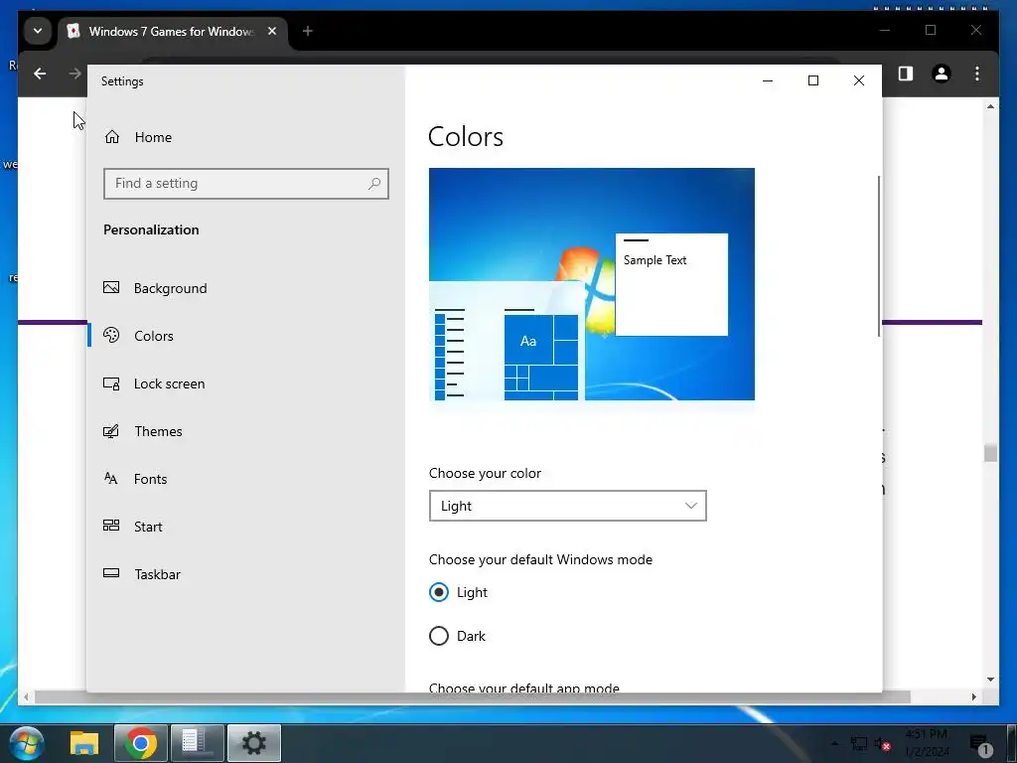This screenshot has width=1017, height=763.
Task: Open Home in Settings sidebar
Action: (x=137, y=137)
